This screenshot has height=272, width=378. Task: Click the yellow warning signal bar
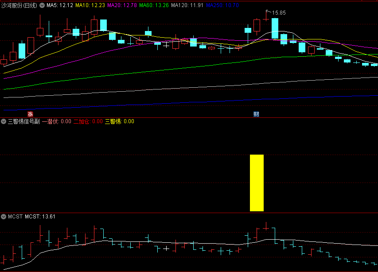pyautogui.click(x=257, y=183)
